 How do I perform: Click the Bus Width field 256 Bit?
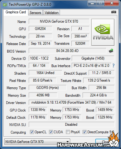102,88
